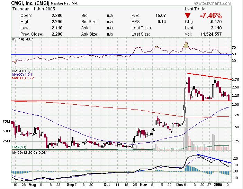Click the Dec date axis label
Screen dimensions: 243x189
tap(180, 185)
